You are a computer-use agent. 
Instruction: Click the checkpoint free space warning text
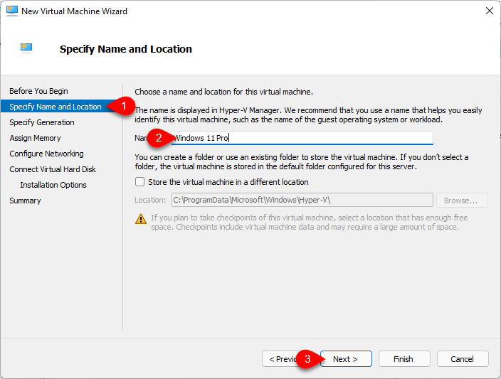click(x=310, y=223)
